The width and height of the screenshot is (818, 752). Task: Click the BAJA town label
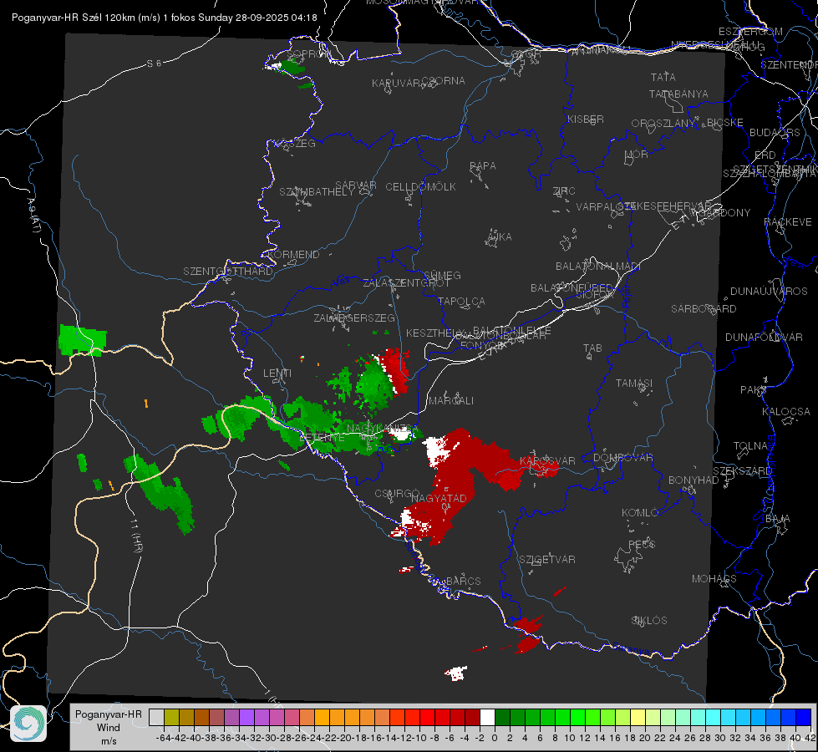click(778, 519)
